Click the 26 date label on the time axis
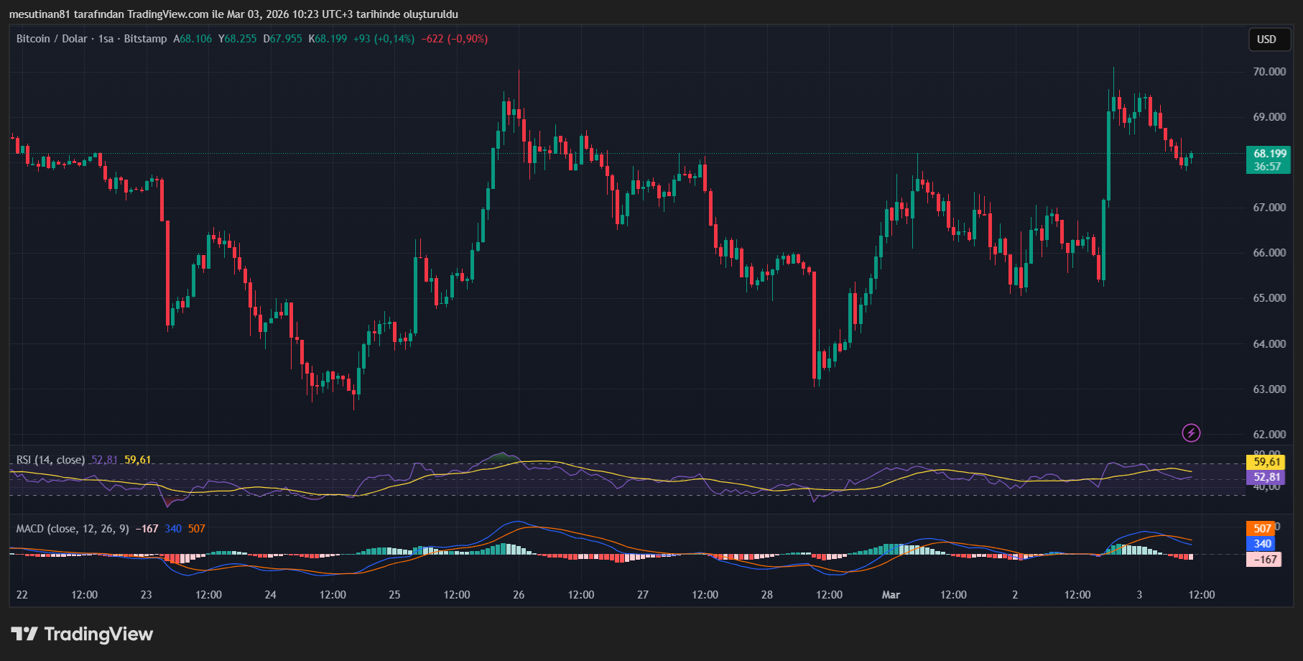Viewport: 1303px width, 661px height. coord(519,595)
